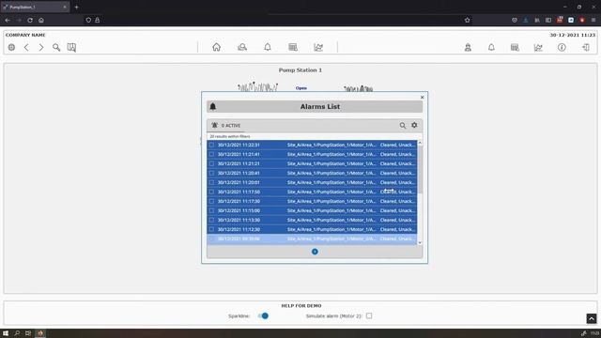The width and height of the screenshot is (601, 338).
Task: Click the table icon in the right toolbar
Action: (x=515, y=48)
